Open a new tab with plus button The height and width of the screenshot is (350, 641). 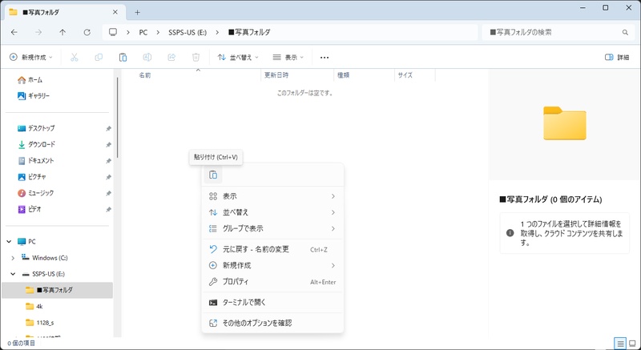(137, 12)
